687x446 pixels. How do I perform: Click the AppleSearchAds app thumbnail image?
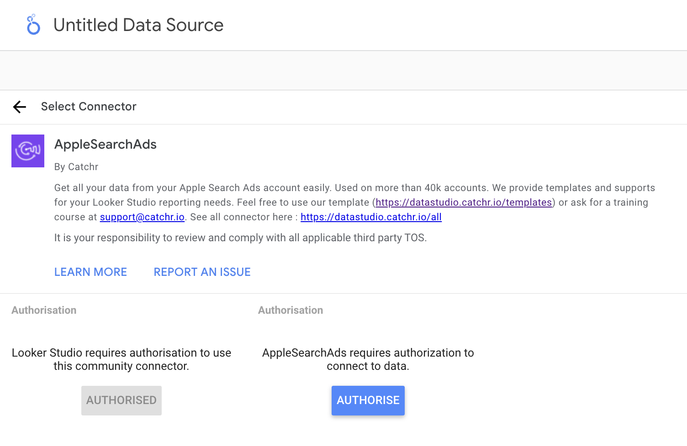[x=27, y=150]
